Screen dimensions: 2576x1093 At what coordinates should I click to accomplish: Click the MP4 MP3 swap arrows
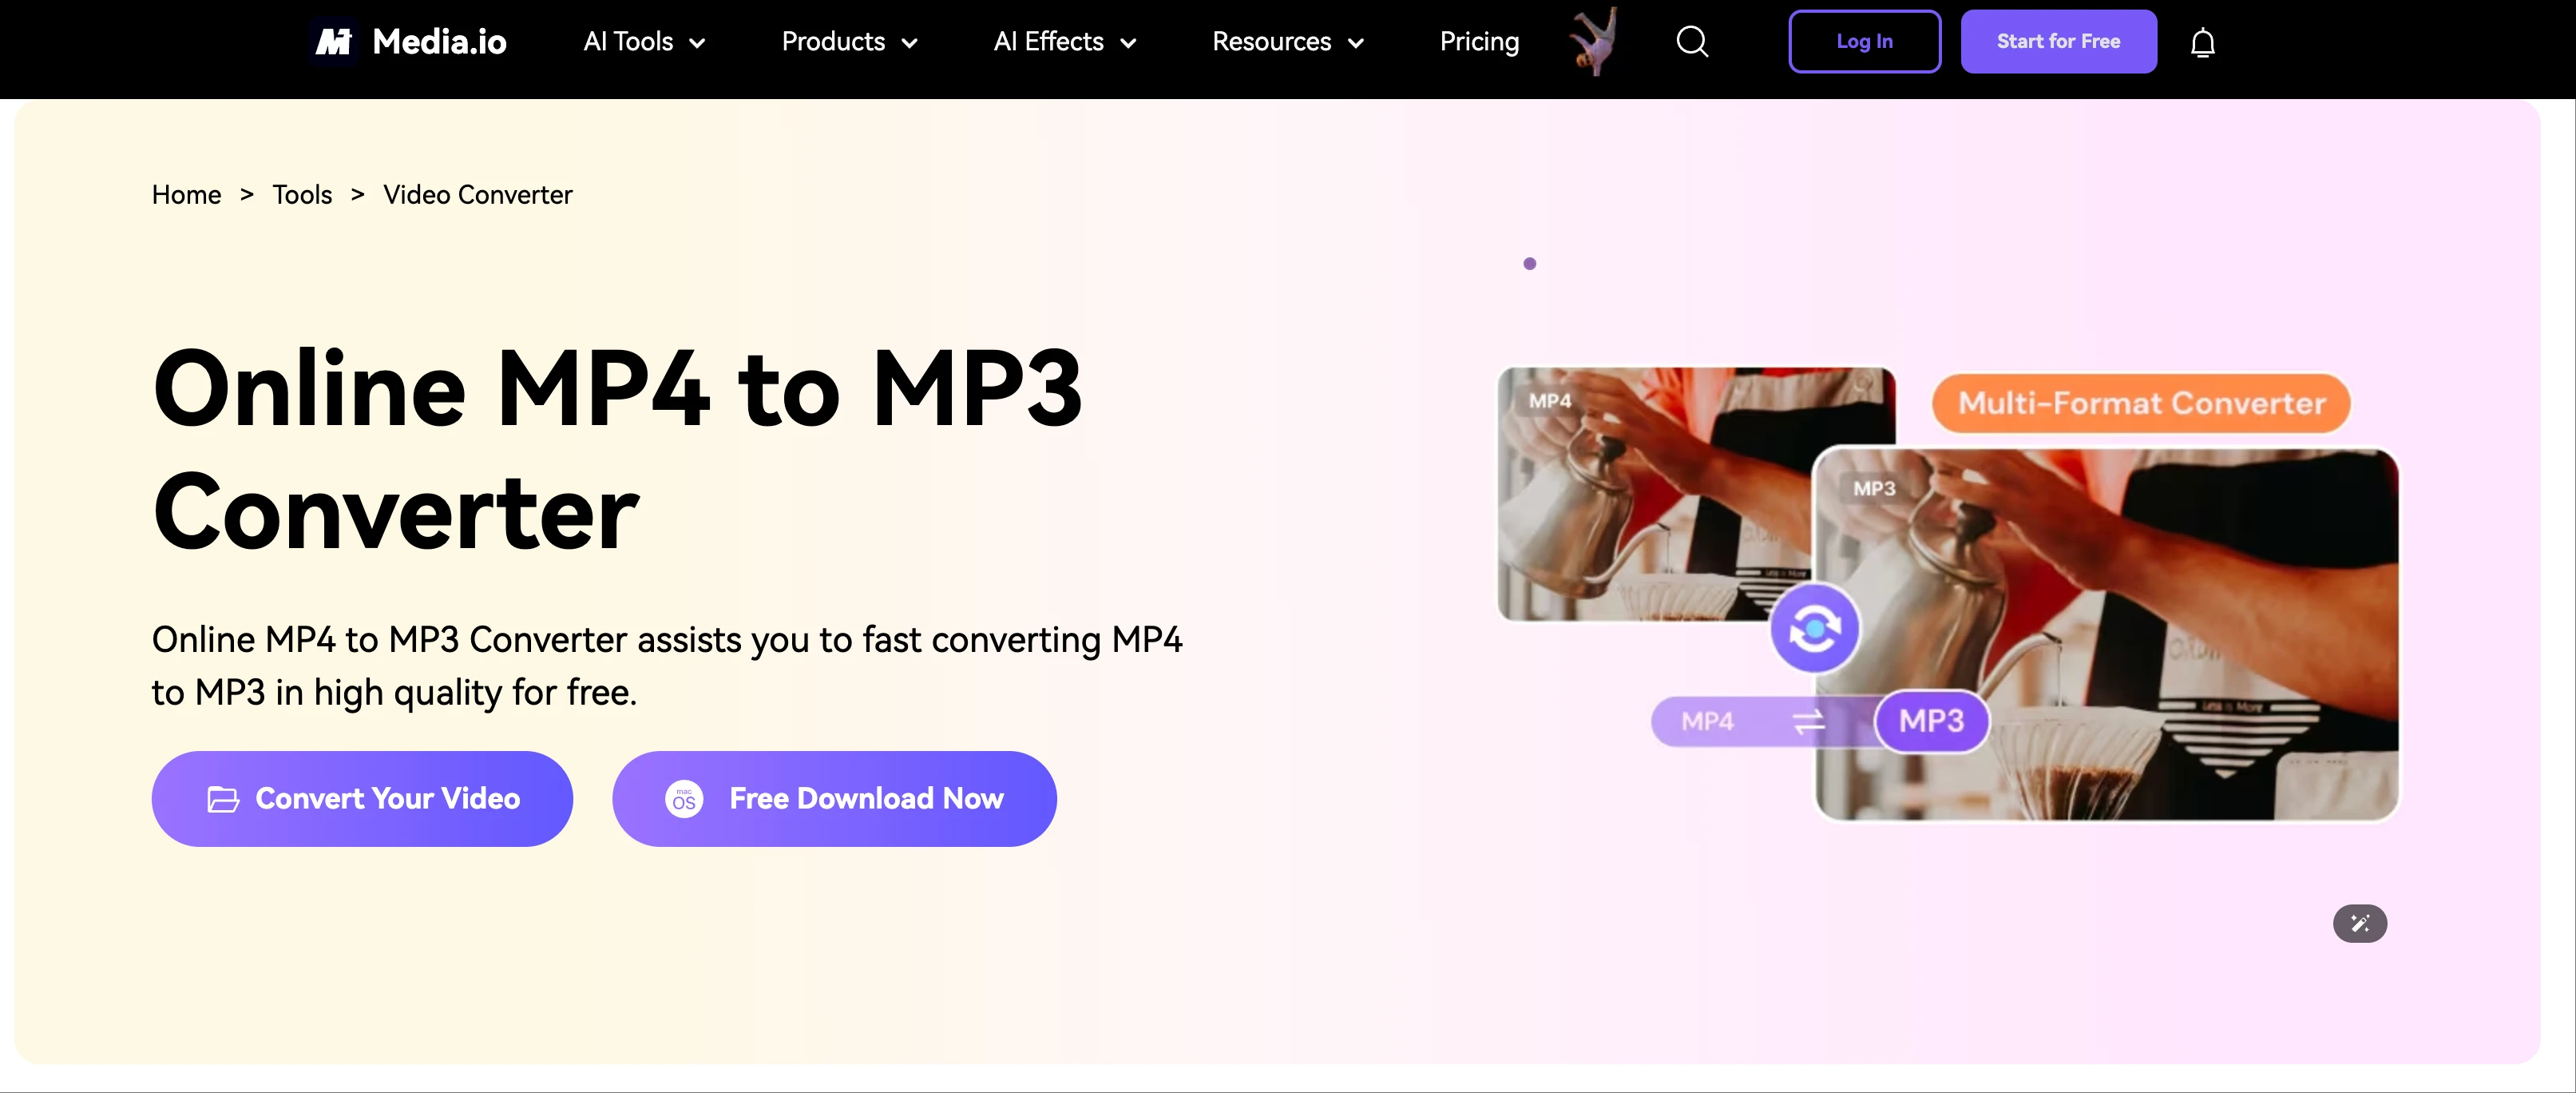pyautogui.click(x=1809, y=721)
